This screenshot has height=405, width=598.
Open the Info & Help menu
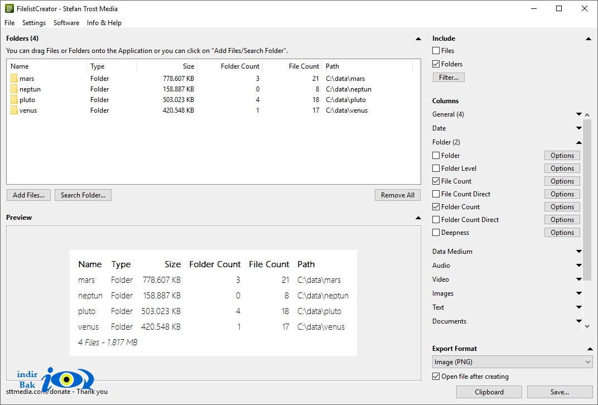(104, 23)
